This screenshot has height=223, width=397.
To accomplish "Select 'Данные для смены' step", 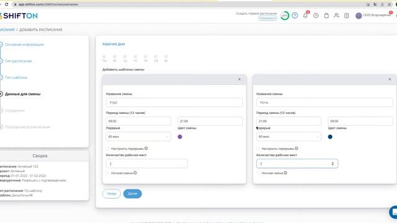I will click(x=22, y=94).
